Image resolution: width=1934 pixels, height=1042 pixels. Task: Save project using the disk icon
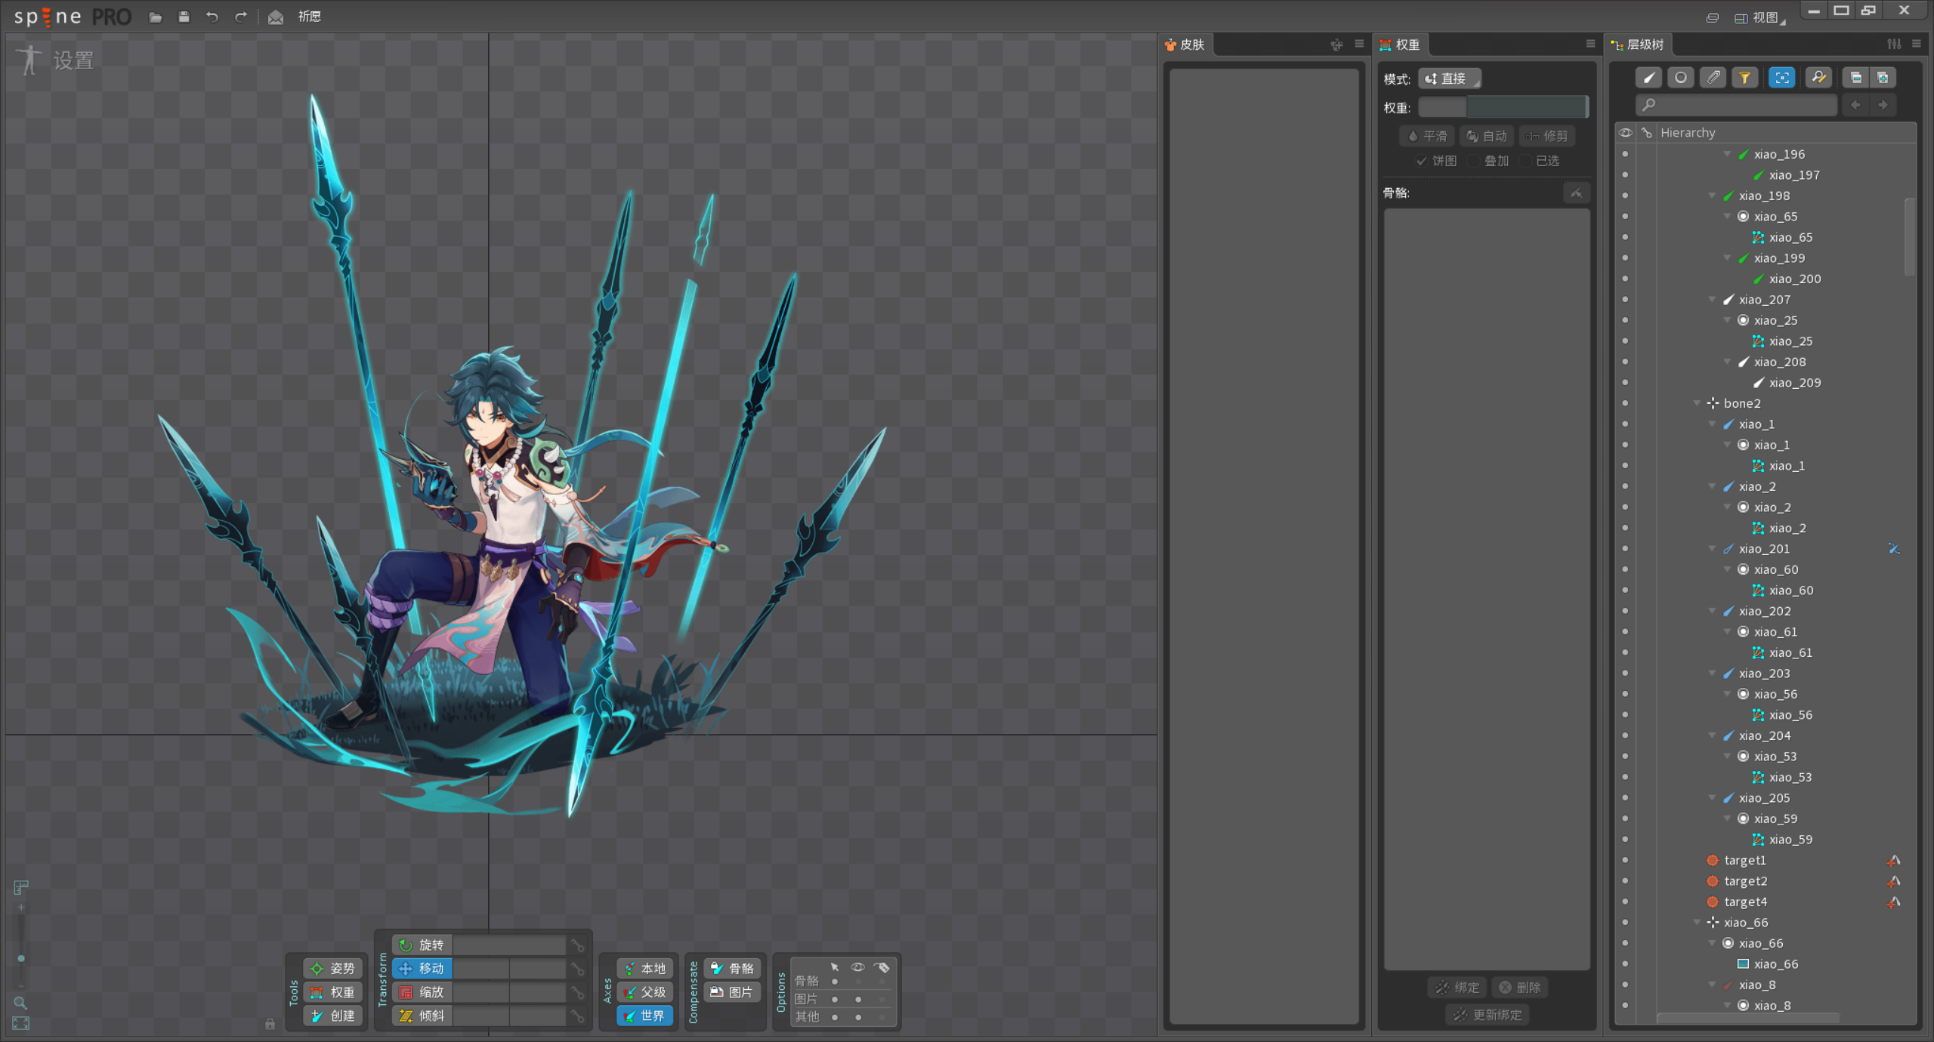pos(184,17)
